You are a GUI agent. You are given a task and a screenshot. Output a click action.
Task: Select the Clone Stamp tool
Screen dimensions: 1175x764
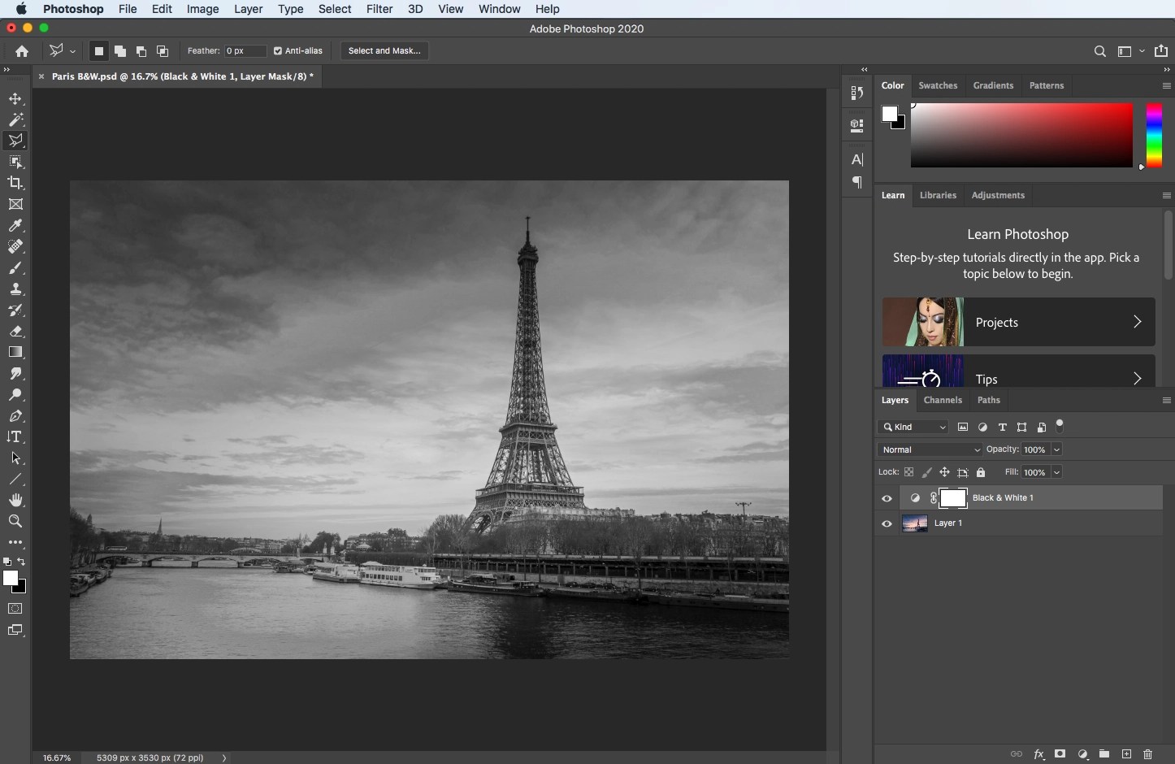pyautogui.click(x=16, y=289)
